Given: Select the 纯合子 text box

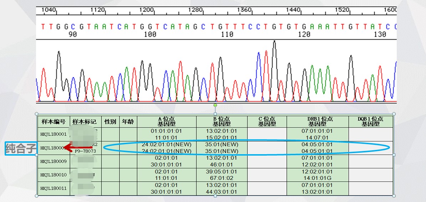Looking at the screenshot, I should [x=20, y=148].
